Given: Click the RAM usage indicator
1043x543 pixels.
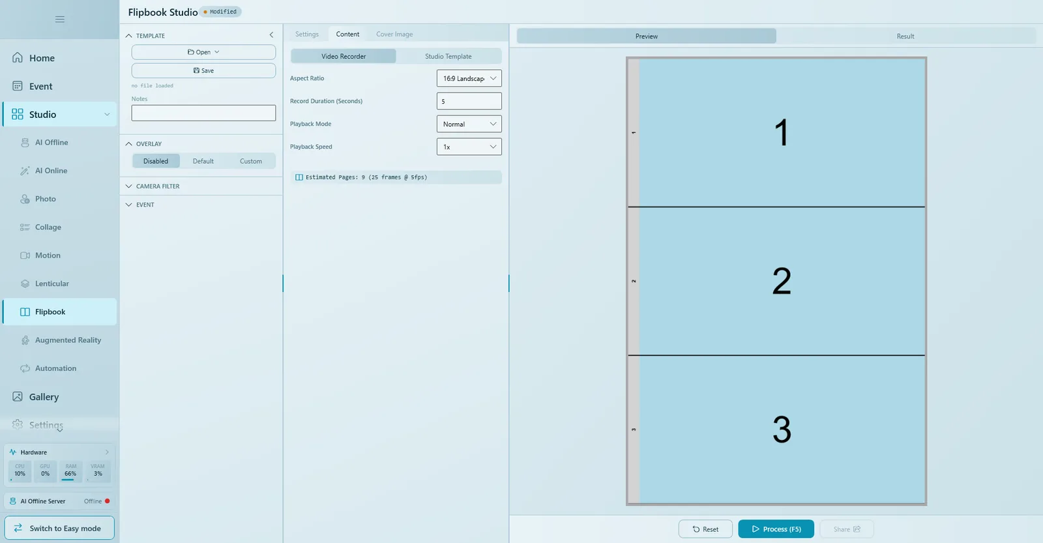Looking at the screenshot, I should [x=70, y=471].
